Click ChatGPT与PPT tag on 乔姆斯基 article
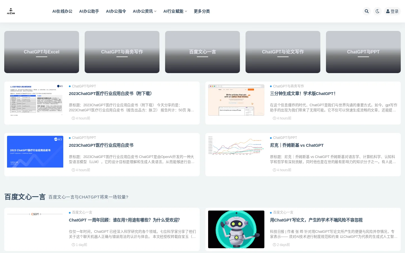The height and width of the screenshot is (253, 405). click(285, 138)
